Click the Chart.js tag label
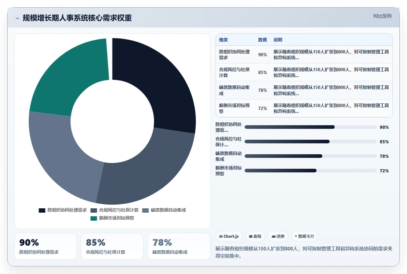This screenshot has width=407, height=274. tap(231, 236)
